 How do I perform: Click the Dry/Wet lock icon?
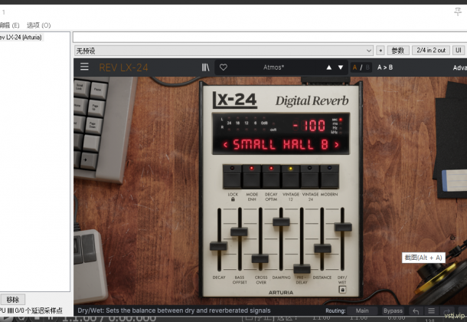tap(343, 290)
